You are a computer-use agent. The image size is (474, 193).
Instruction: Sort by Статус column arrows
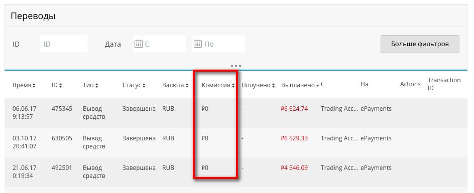pyautogui.click(x=144, y=86)
